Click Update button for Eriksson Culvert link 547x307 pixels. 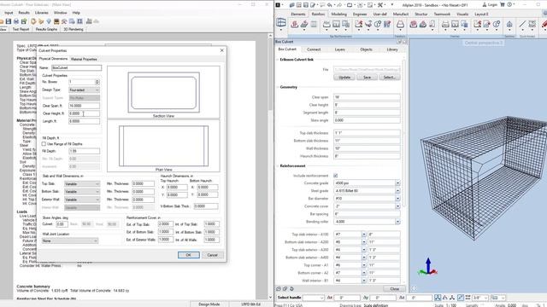click(x=344, y=78)
